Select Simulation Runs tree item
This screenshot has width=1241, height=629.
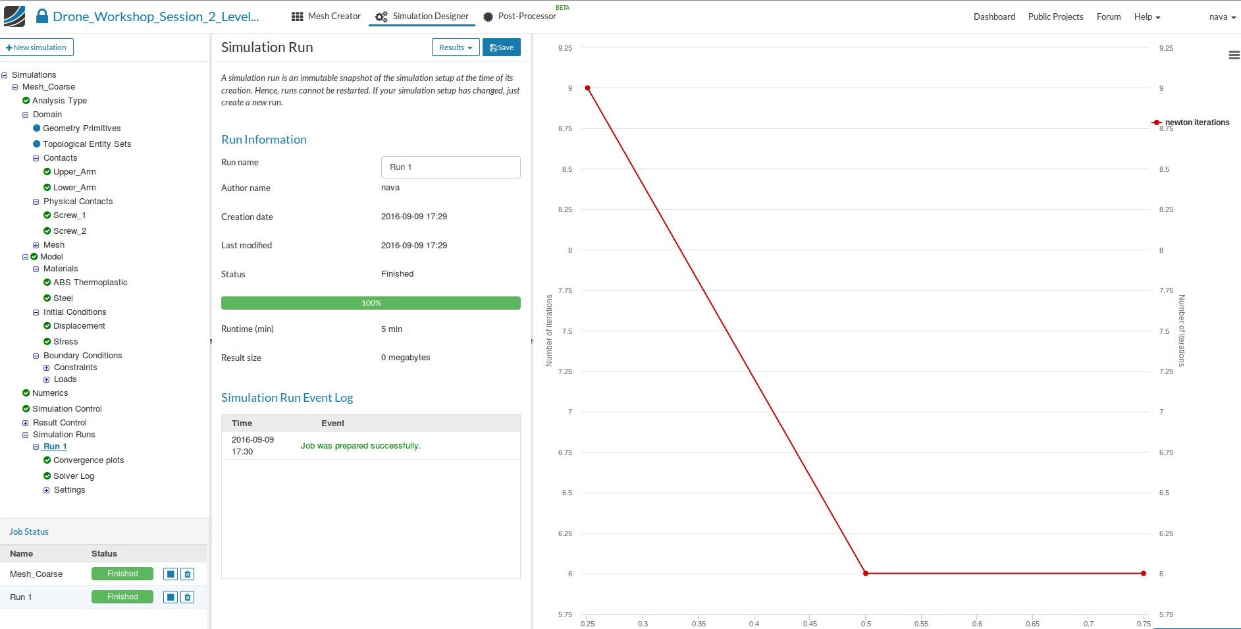pos(64,435)
